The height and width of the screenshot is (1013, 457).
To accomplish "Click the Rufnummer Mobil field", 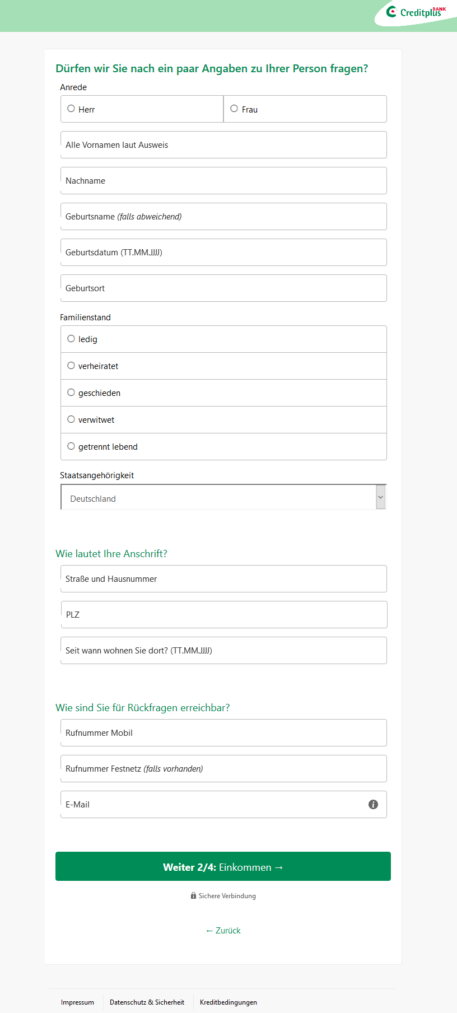I will tap(223, 732).
